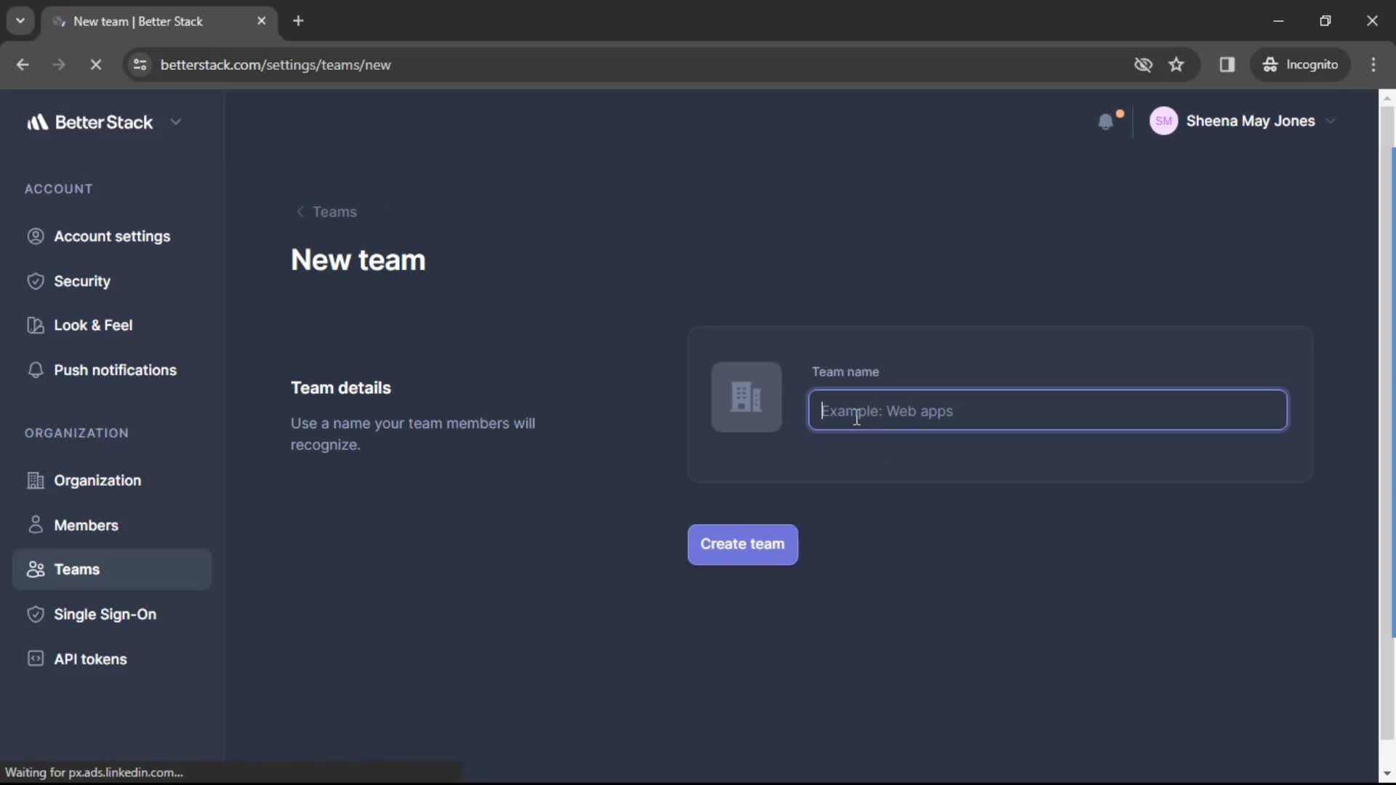Screen dimensions: 1396x785
Task: Open the site information icon
Action: (x=140, y=65)
